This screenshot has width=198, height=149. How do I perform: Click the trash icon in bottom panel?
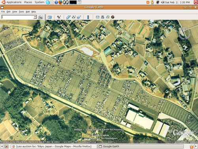coord(191,146)
